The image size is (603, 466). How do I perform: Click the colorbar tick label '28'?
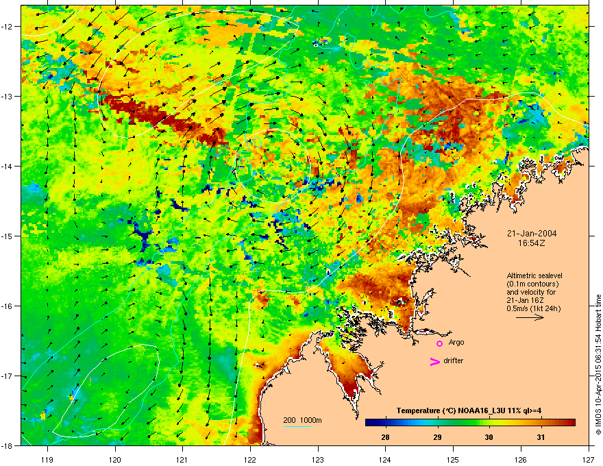coord(385,437)
